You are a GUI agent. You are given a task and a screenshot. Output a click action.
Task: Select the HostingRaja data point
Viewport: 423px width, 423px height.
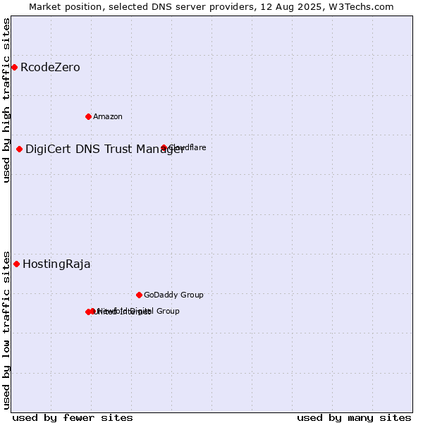tap(17, 264)
